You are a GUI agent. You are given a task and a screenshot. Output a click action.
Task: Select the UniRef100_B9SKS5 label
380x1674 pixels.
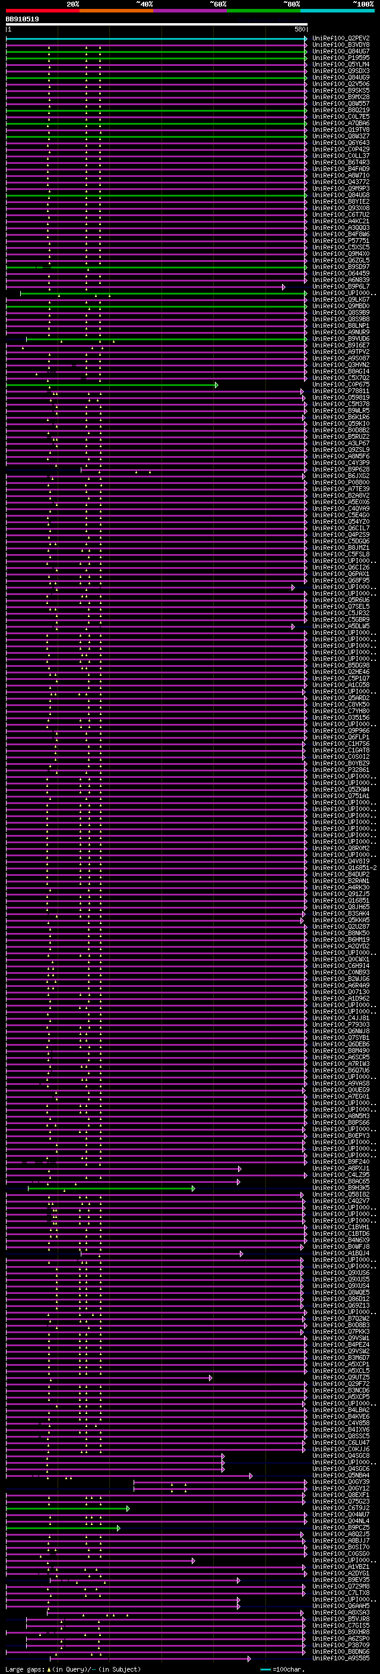[341, 90]
